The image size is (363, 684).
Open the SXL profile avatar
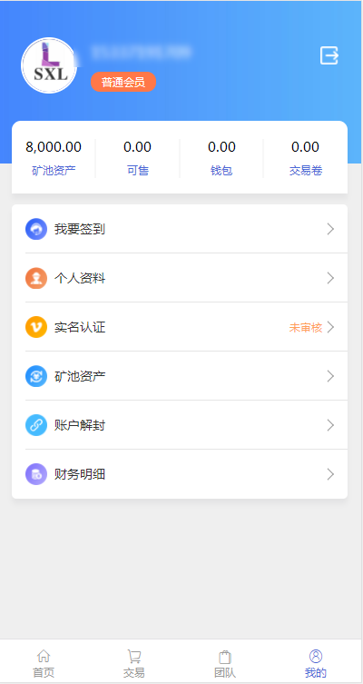[x=49, y=65]
